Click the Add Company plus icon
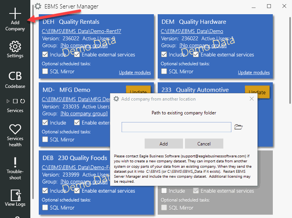The height and width of the screenshot is (218, 292). pos(15,13)
